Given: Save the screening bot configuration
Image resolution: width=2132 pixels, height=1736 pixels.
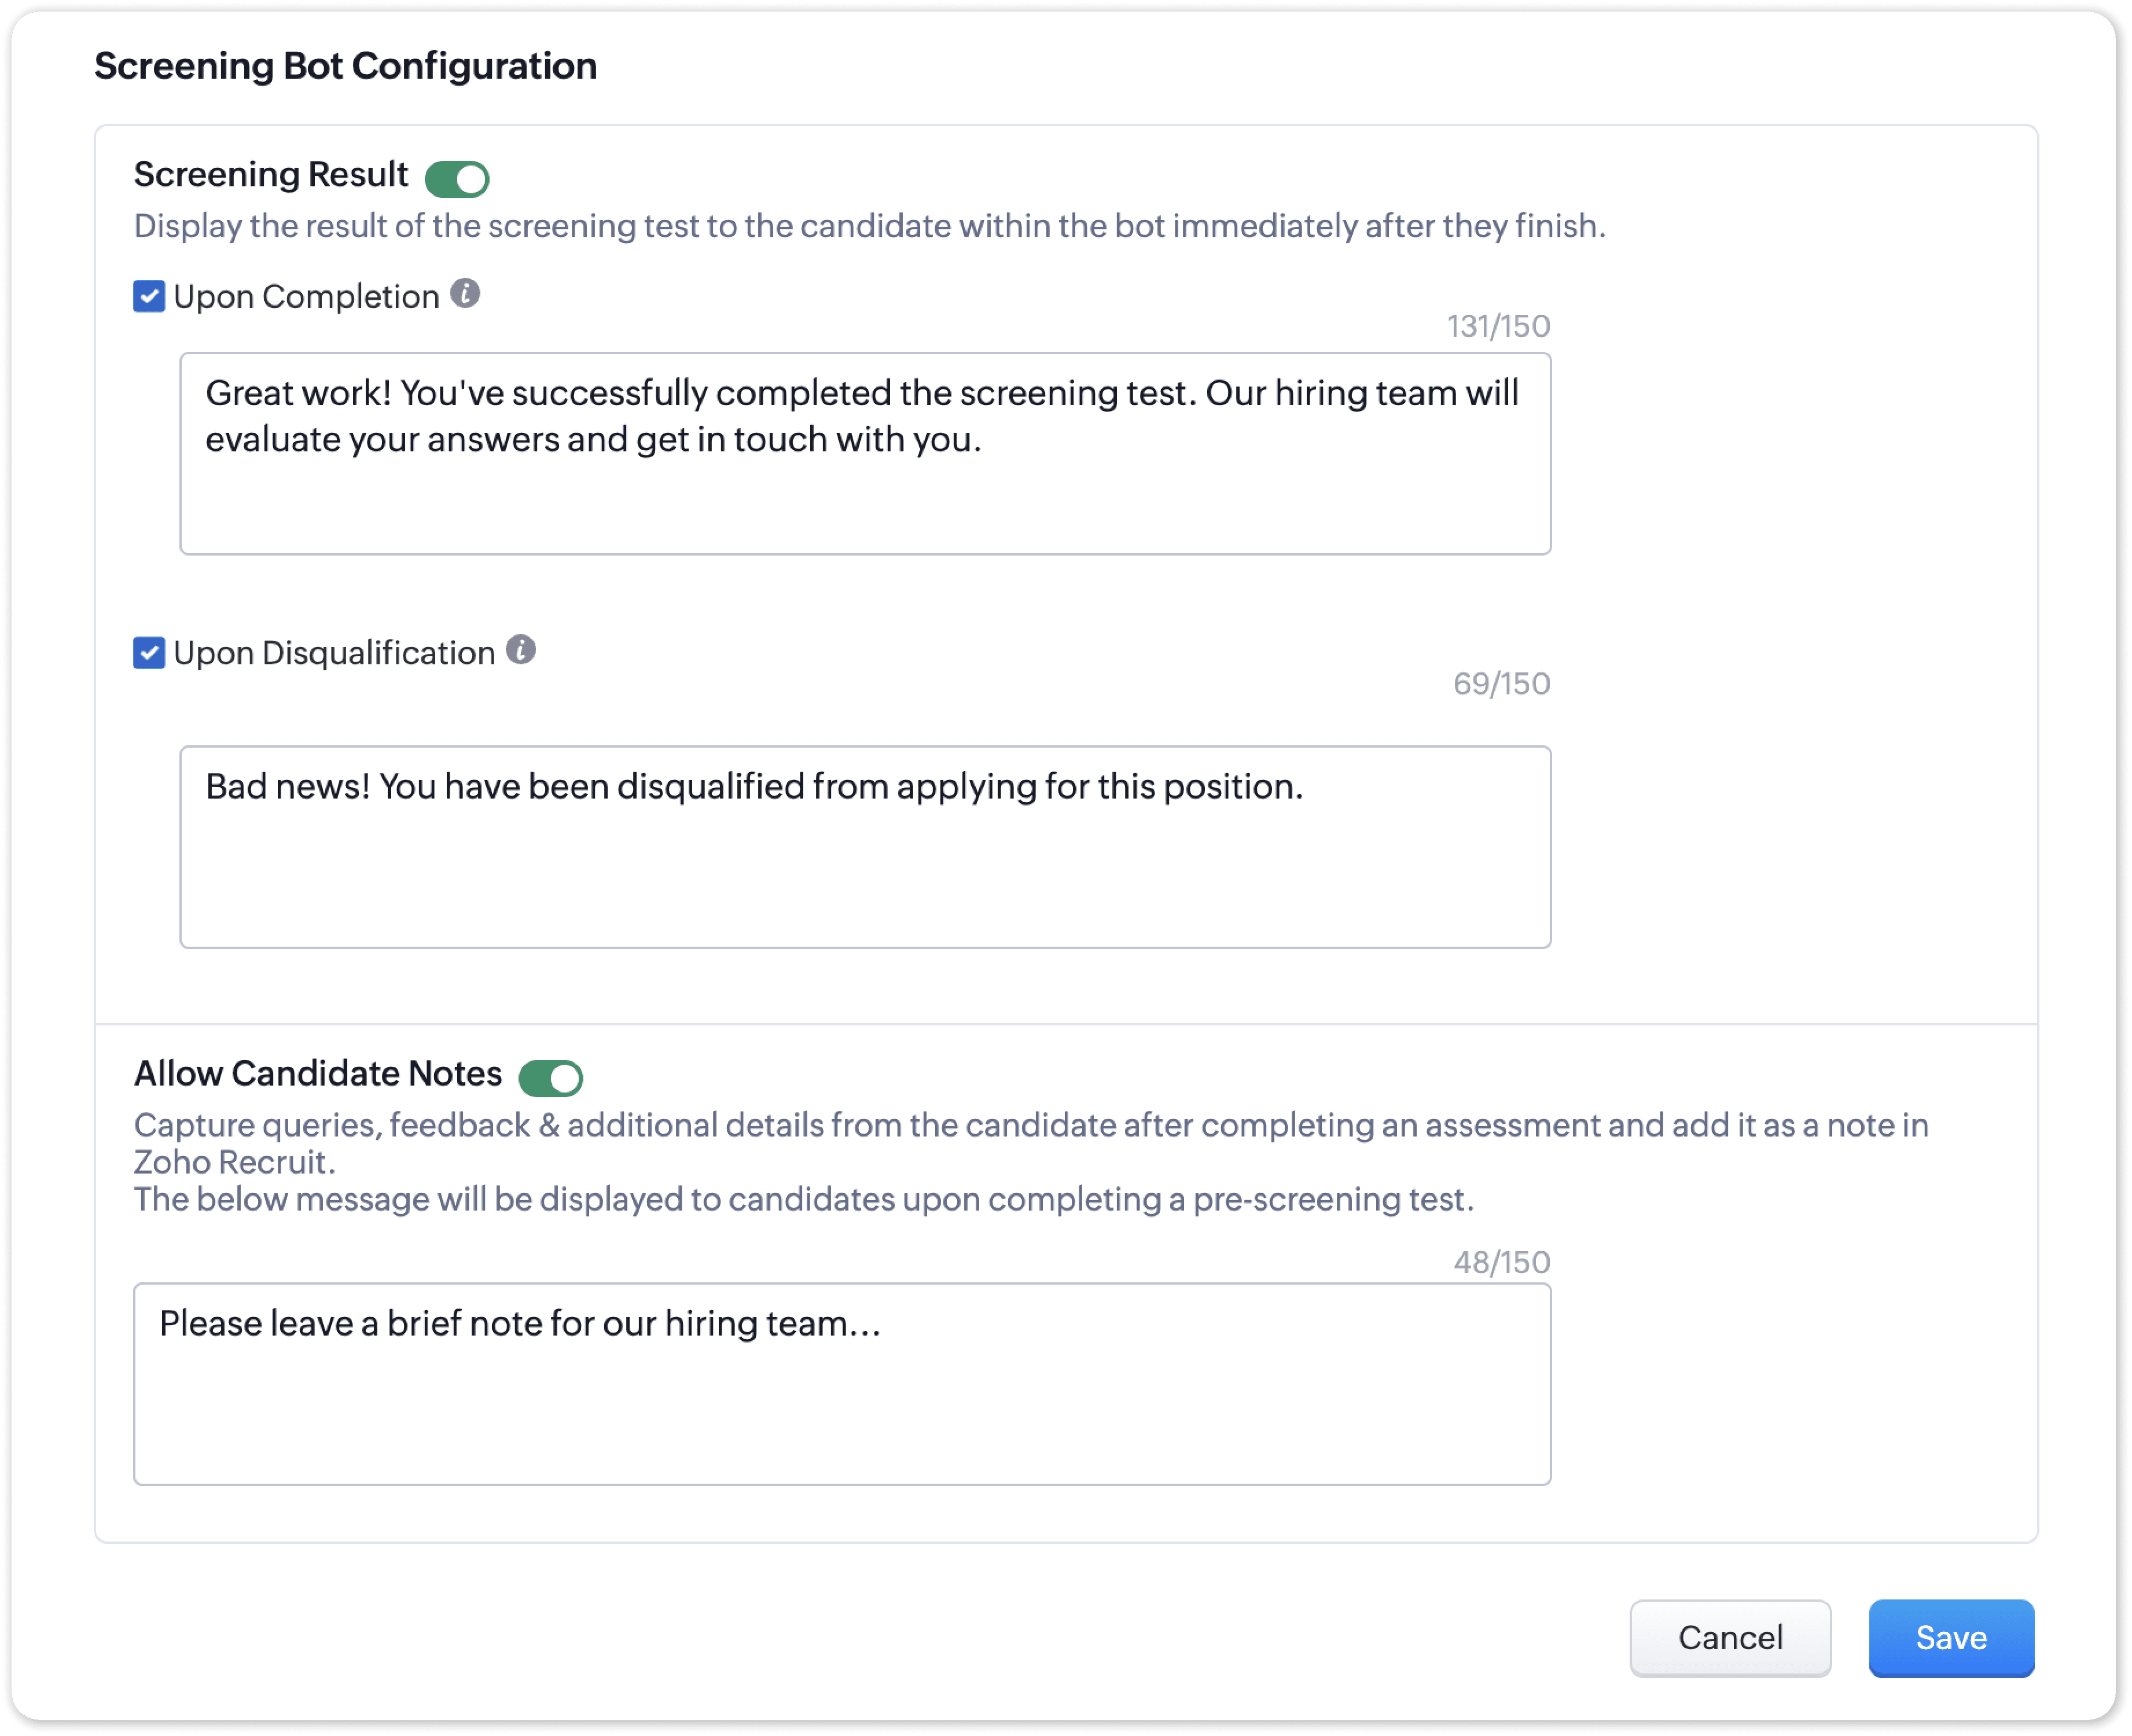Looking at the screenshot, I should pos(1951,1638).
